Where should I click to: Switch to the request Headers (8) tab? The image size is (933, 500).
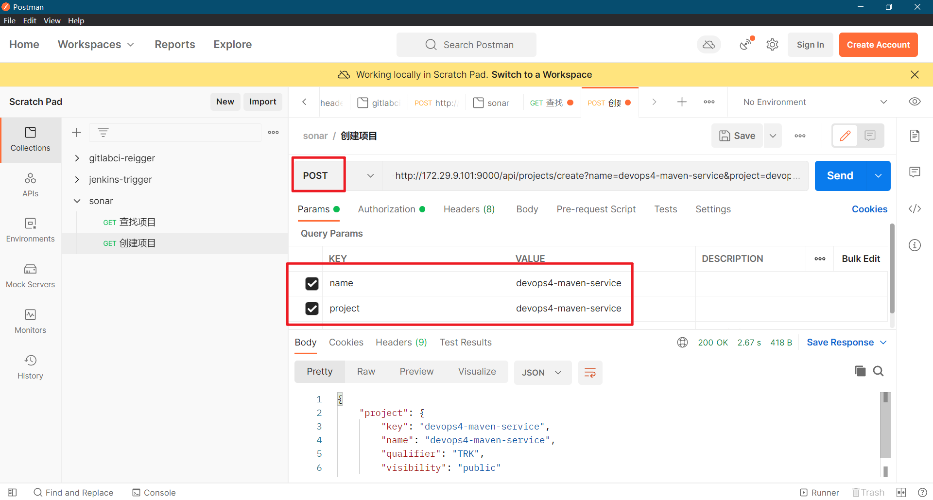tap(469, 209)
